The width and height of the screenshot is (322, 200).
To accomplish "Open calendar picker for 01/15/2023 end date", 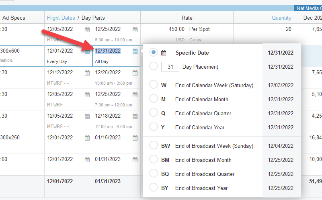I will click(135, 138).
